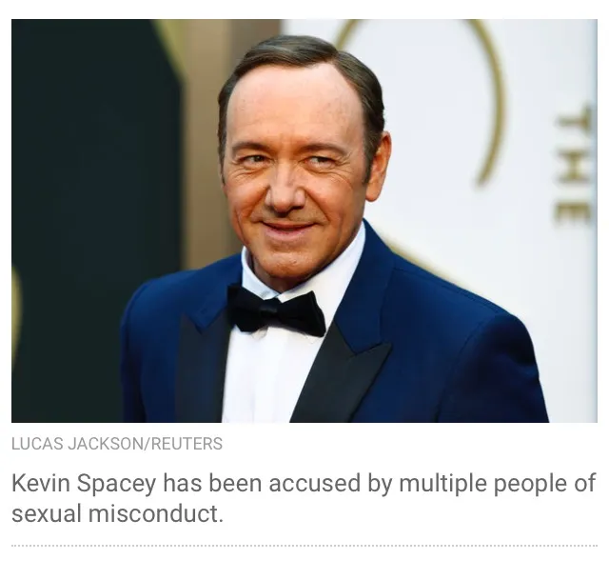The height and width of the screenshot is (580, 609).
Task: Open the article photo of man in tuxedo
Action: [304, 221]
